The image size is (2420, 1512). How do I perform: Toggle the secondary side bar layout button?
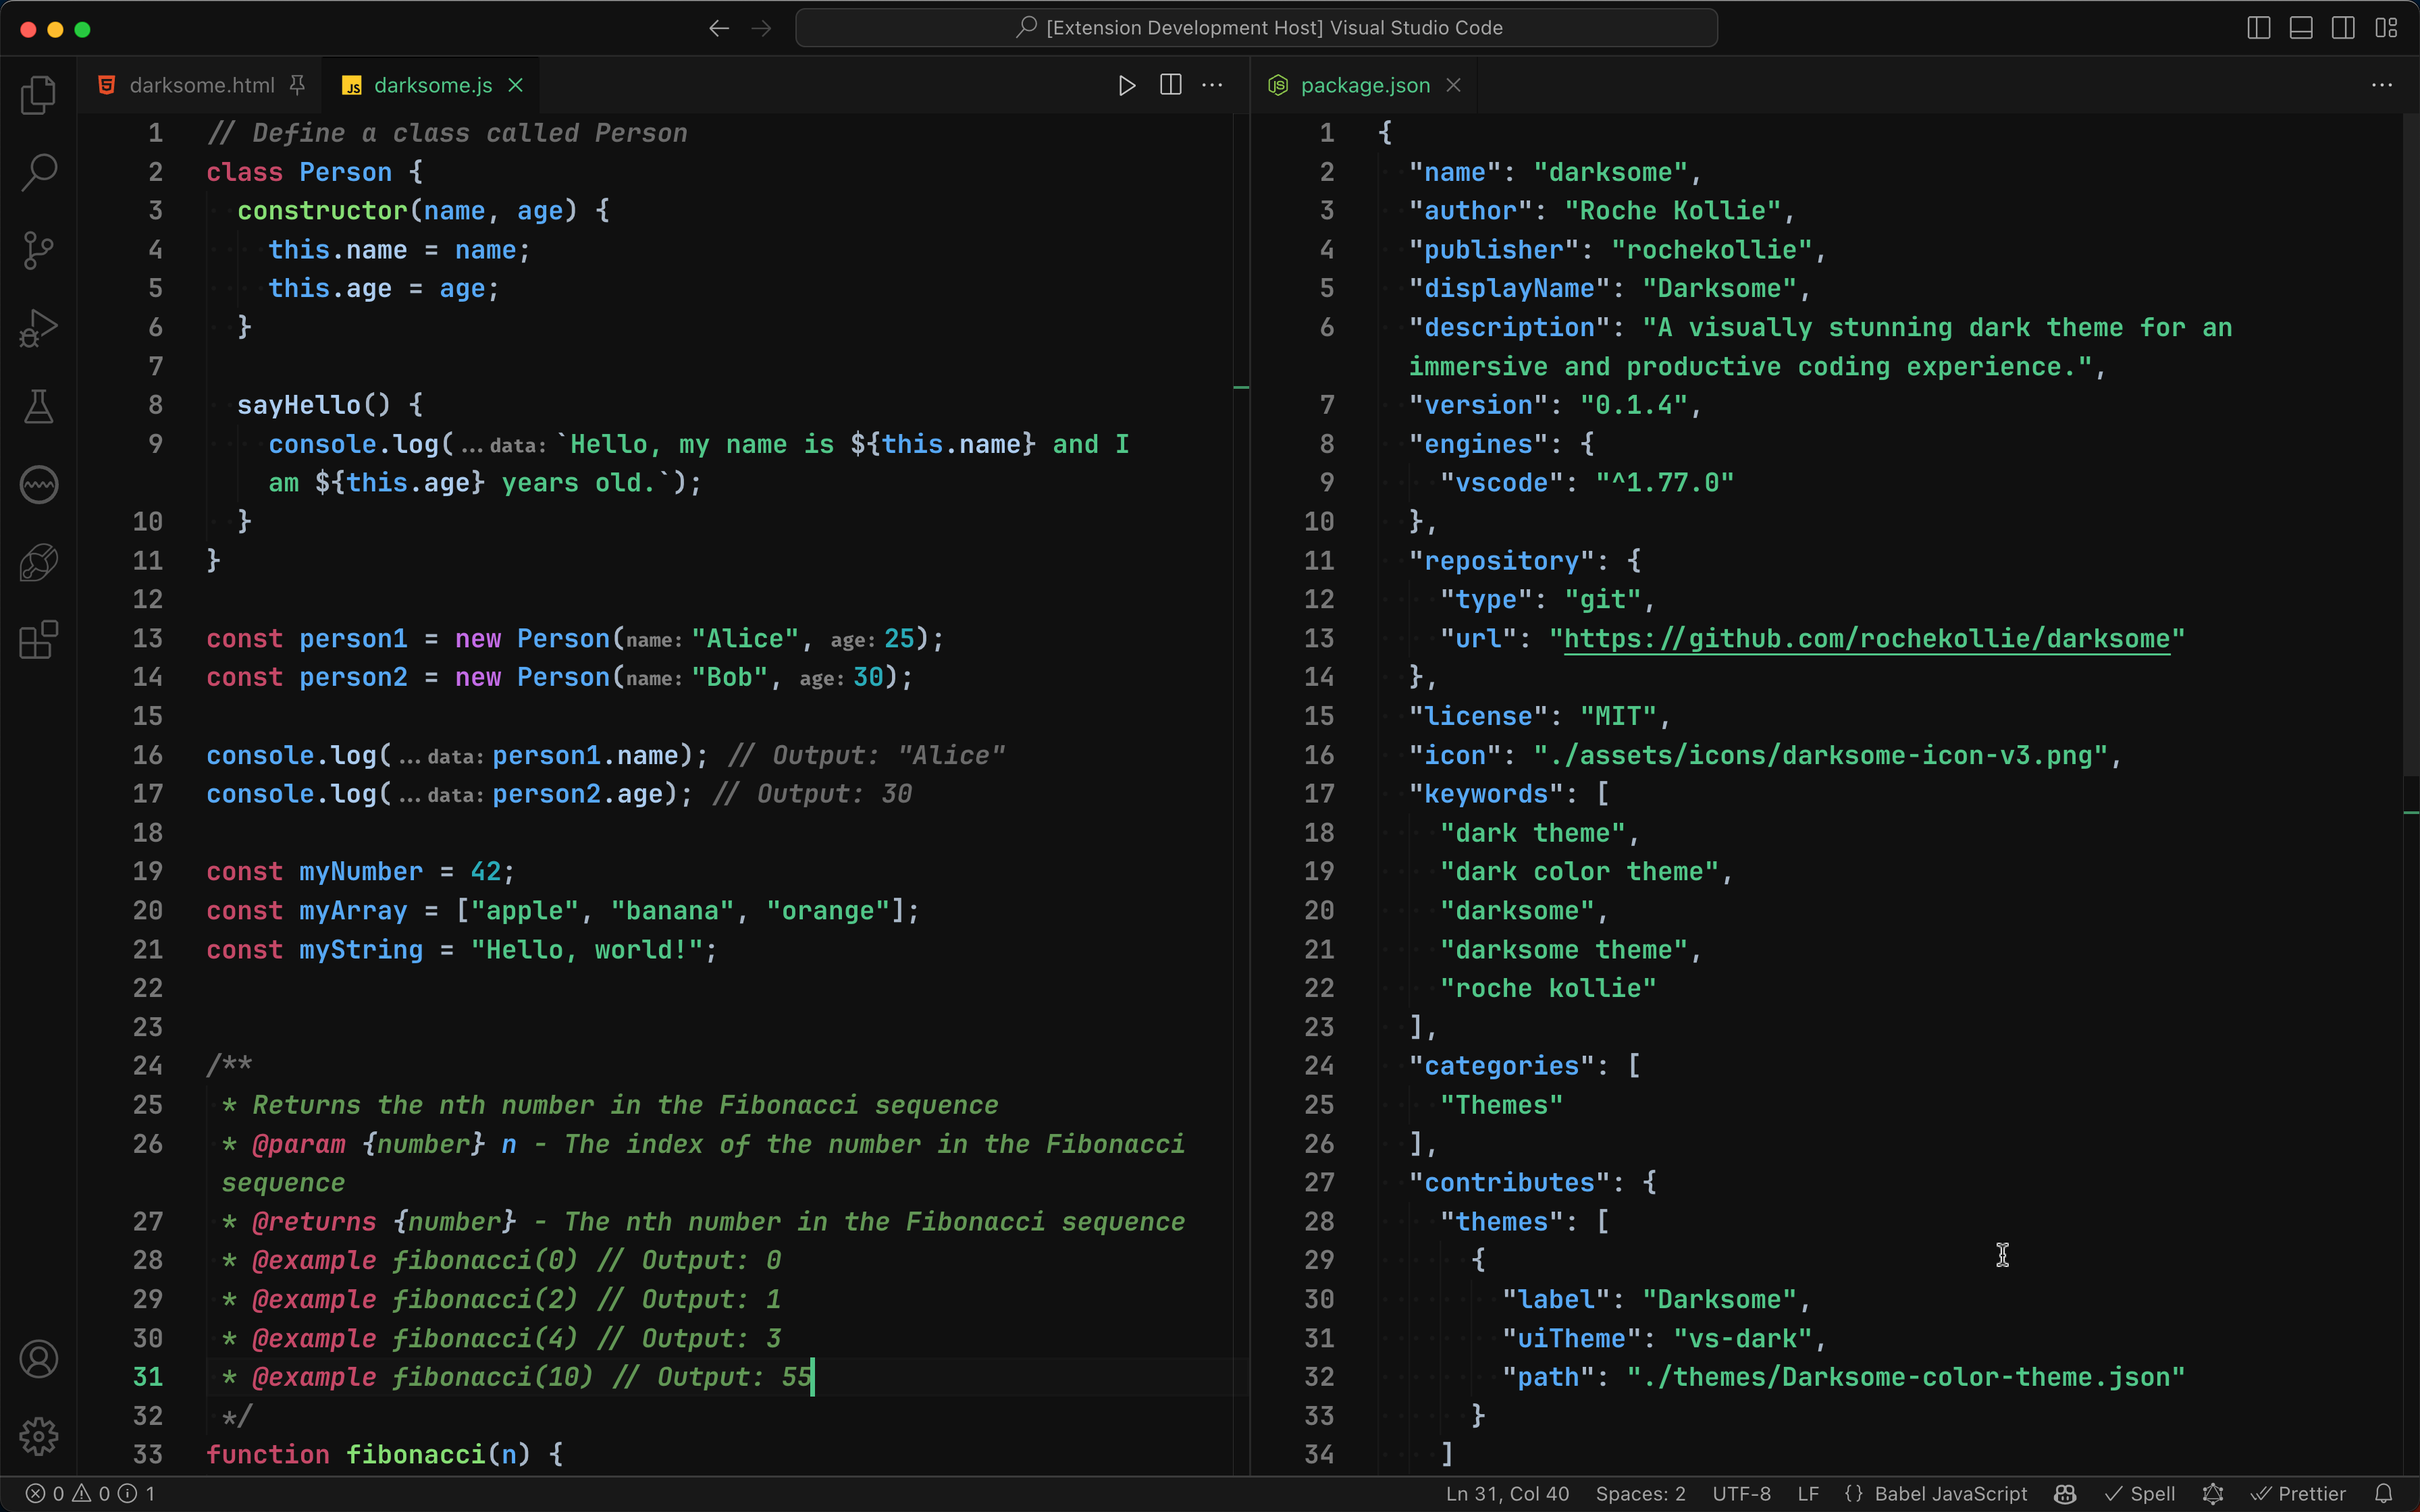pyautogui.click(x=2343, y=28)
